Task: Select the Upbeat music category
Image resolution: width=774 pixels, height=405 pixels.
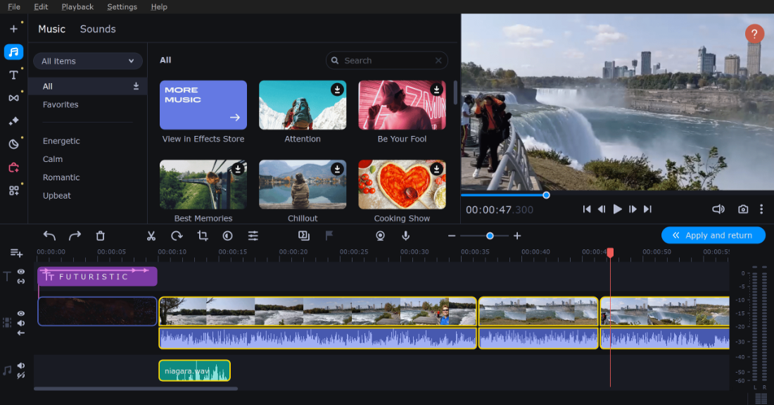Action: coord(57,196)
